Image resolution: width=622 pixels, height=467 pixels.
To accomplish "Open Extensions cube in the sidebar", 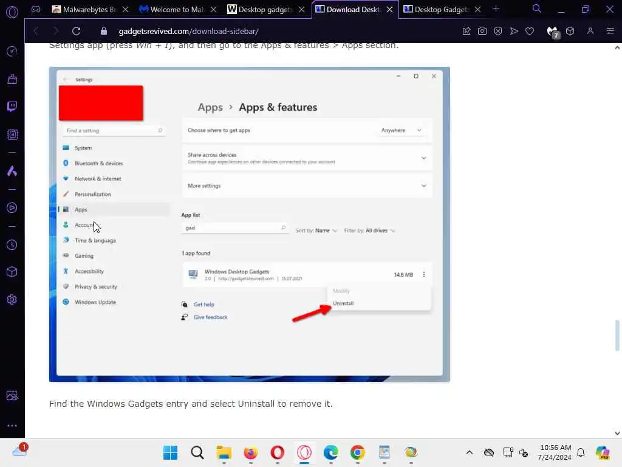I will tap(12, 272).
